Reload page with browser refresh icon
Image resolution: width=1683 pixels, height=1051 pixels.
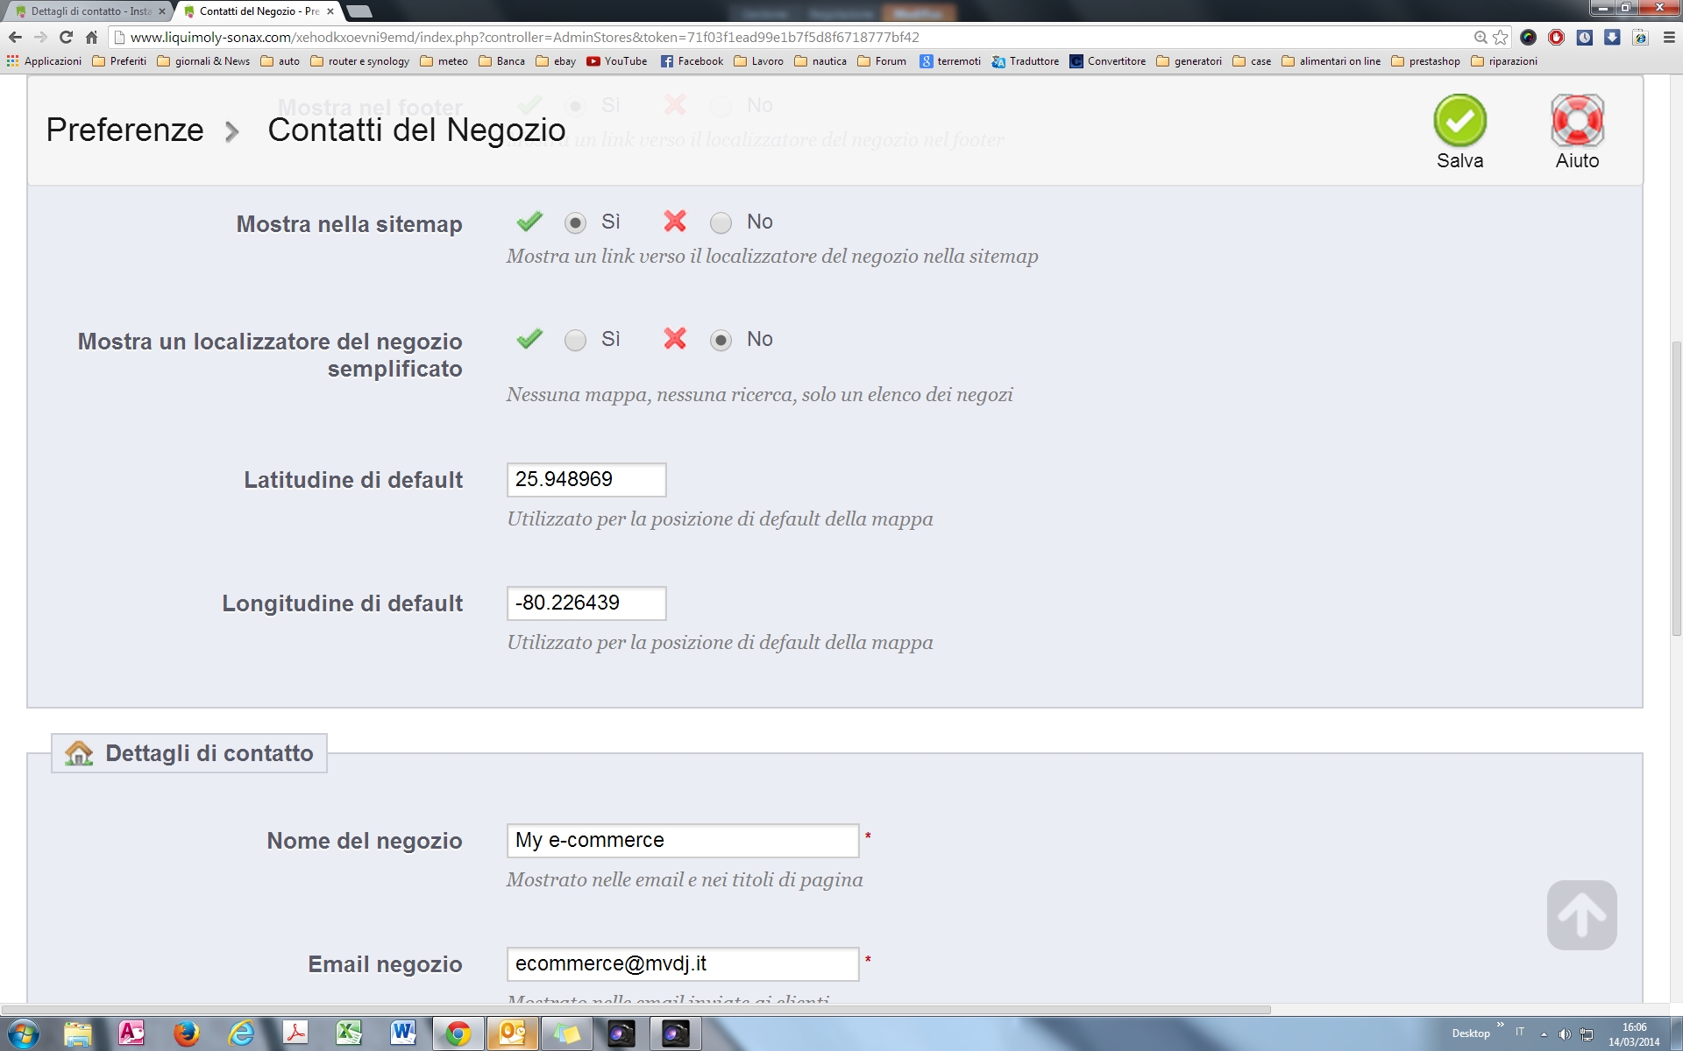coord(66,37)
